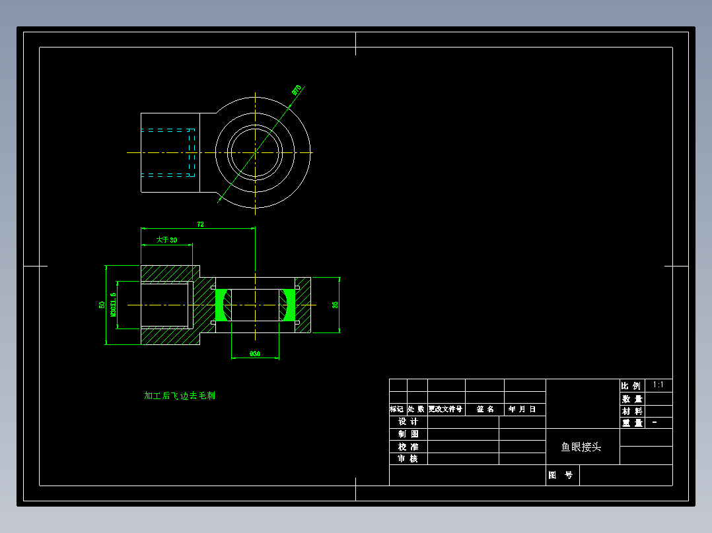The width and height of the screenshot is (712, 533).
Task: Click the '大于 30' dimension annotation
Action: pos(166,240)
